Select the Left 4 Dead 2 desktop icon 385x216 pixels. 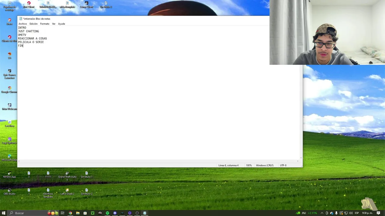(x=67, y=192)
